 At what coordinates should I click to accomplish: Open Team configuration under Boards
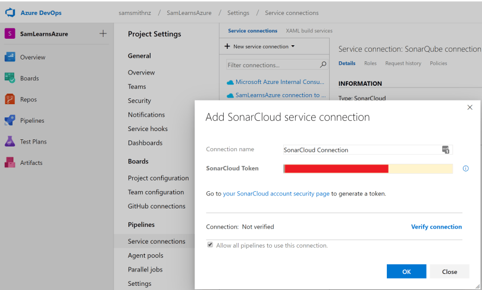pos(156,192)
